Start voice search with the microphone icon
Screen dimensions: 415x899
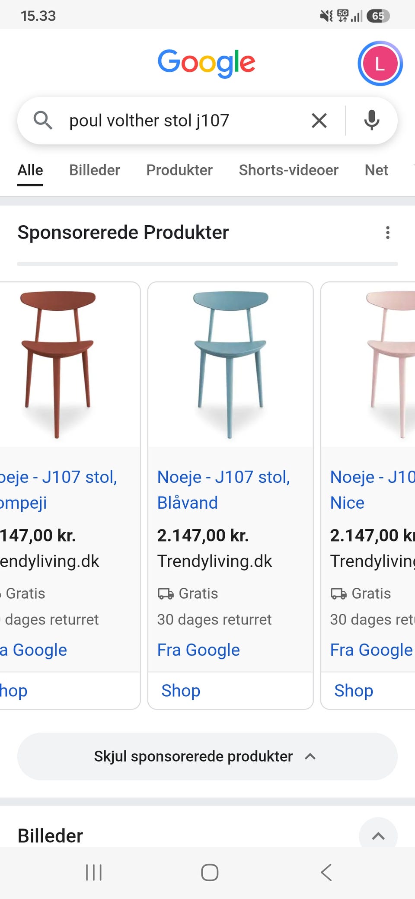tap(371, 120)
